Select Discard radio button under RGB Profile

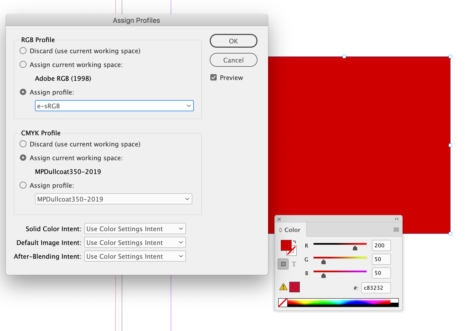click(23, 50)
